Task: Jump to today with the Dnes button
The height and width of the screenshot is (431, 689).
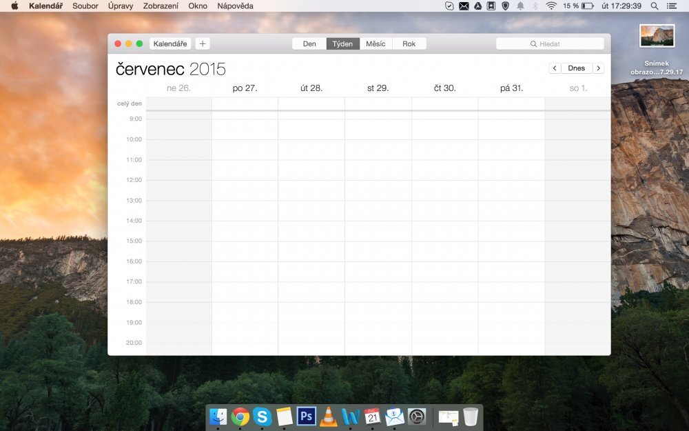Action: click(x=577, y=68)
